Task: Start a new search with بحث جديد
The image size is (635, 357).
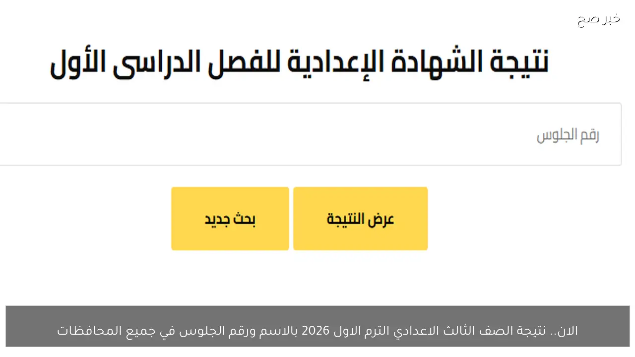Action: 230,218
